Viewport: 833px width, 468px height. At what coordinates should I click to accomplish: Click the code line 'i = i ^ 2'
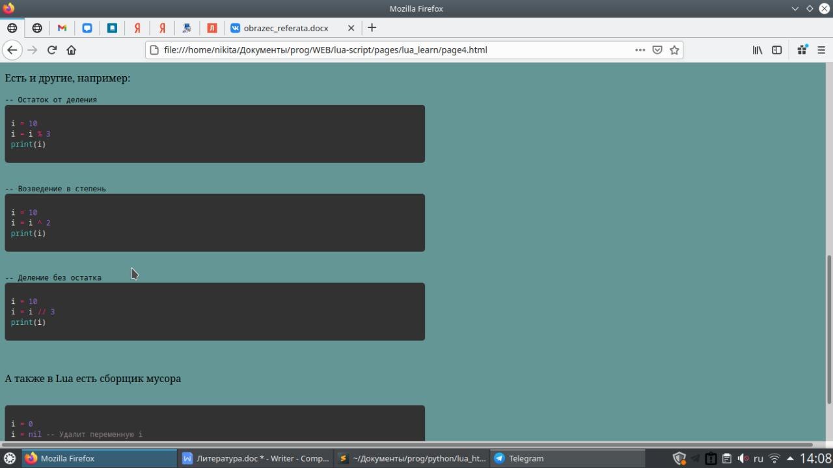coord(31,223)
